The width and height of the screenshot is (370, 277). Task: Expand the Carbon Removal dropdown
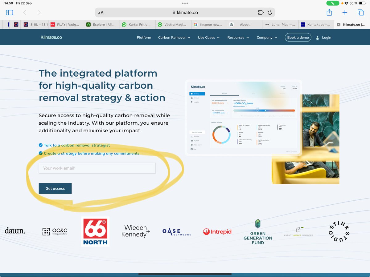pyautogui.click(x=174, y=38)
